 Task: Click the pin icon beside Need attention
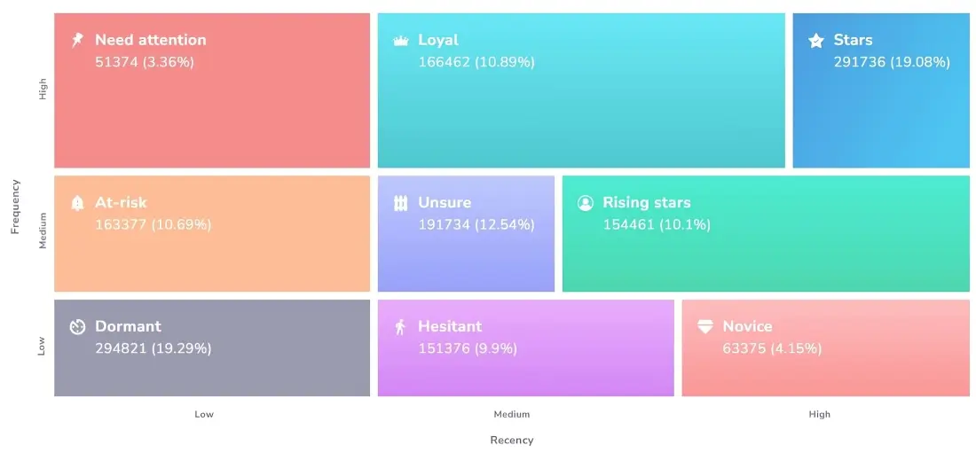[x=77, y=41]
